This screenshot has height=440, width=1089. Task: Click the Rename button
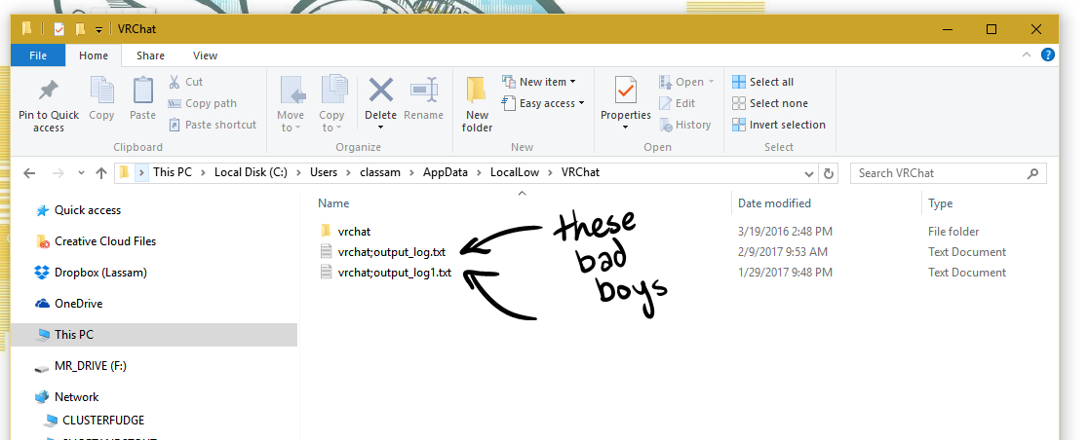[424, 98]
